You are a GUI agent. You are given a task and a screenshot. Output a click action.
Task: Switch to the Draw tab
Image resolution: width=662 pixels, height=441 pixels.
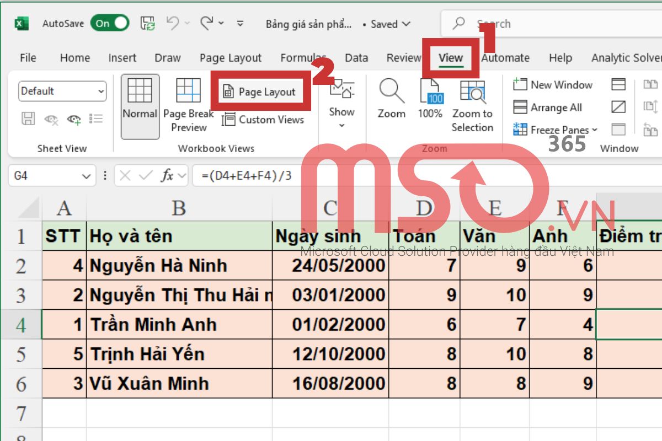click(168, 58)
